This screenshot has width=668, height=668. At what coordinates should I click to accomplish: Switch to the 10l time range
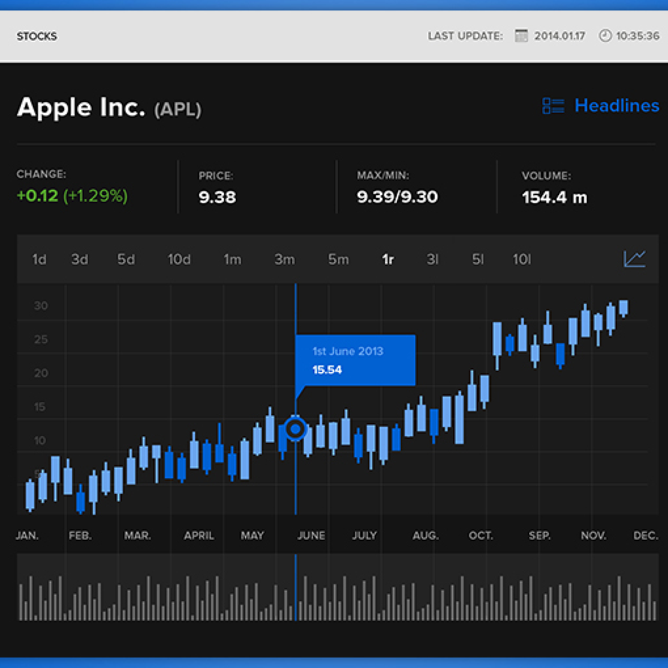pyautogui.click(x=522, y=260)
